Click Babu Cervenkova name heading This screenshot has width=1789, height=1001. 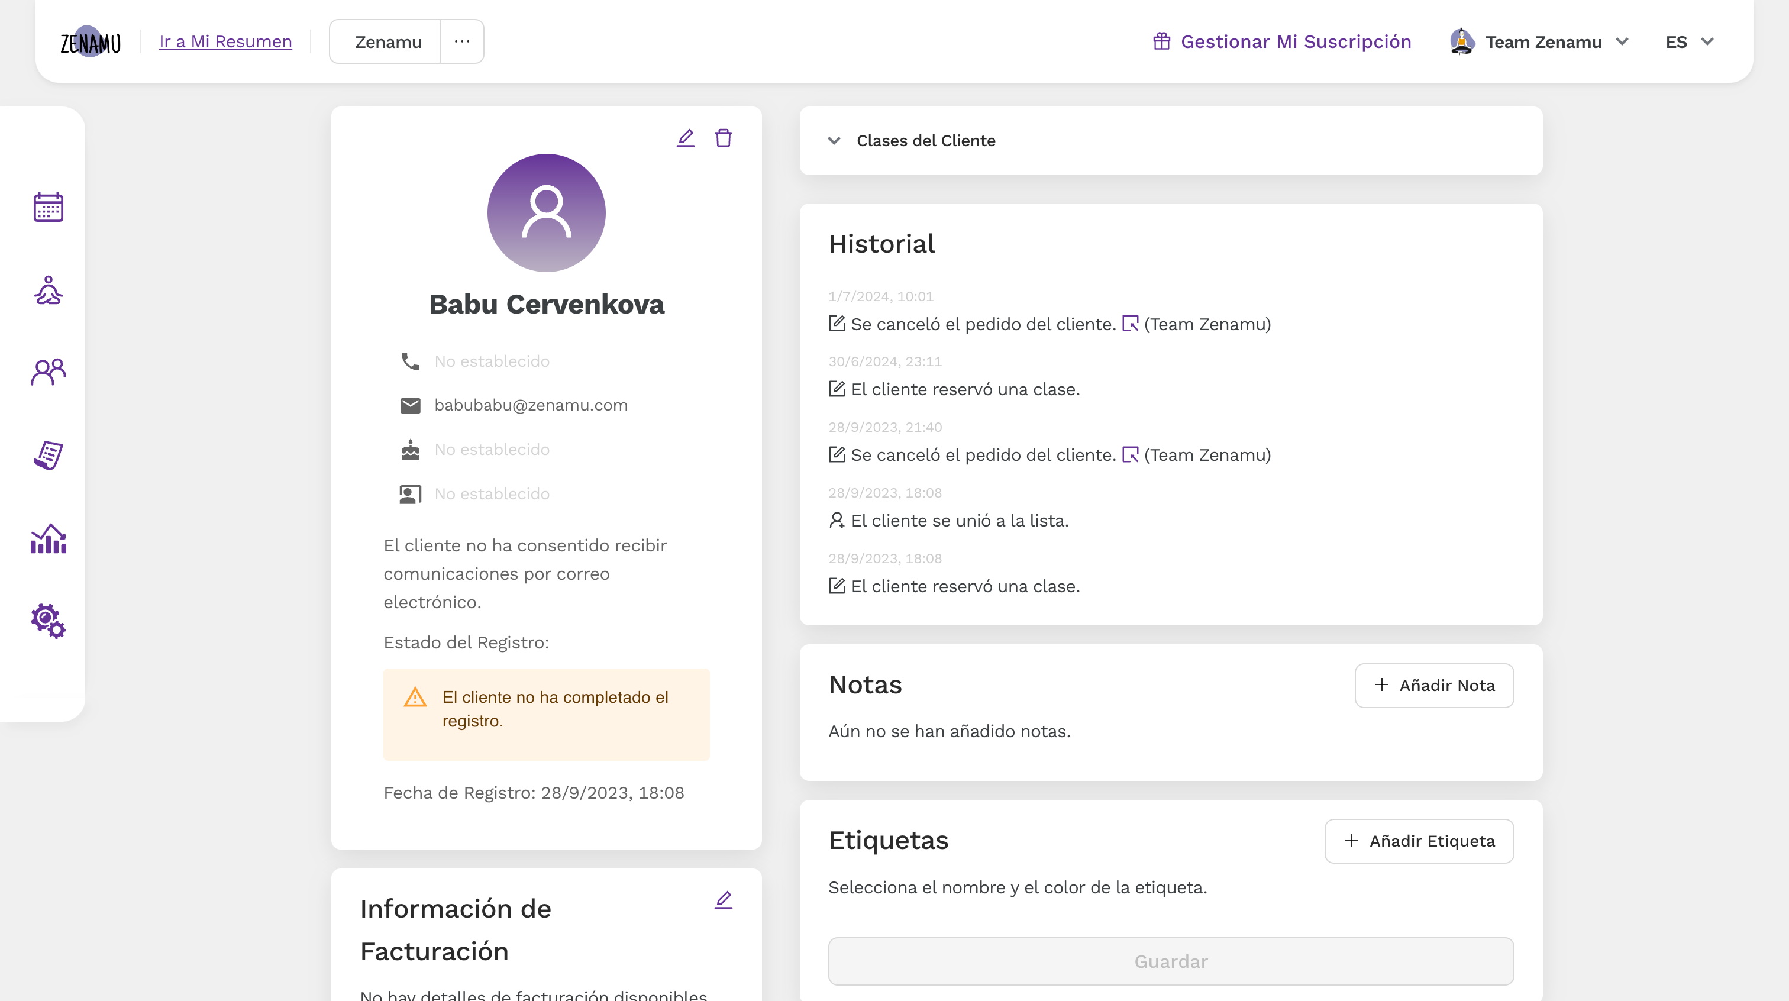point(547,304)
